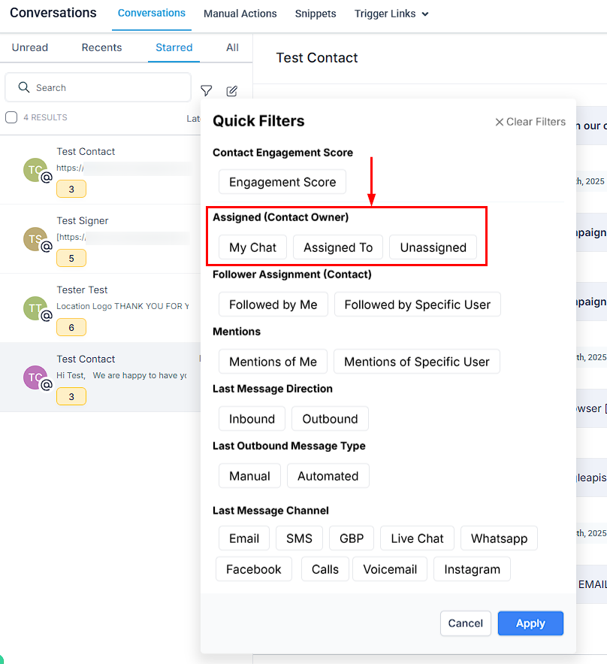Click the Apply button
Screen dimensions: 607x664
pyautogui.click(x=530, y=623)
